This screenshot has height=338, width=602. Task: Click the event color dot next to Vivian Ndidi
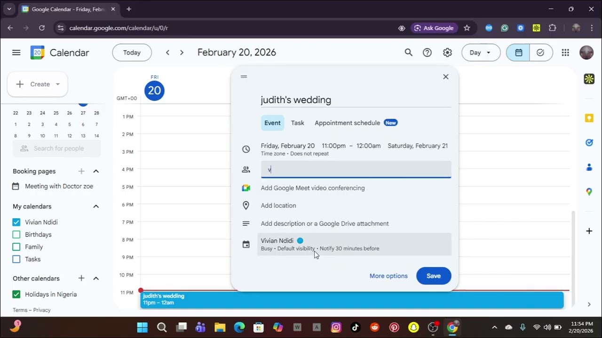pos(300,241)
